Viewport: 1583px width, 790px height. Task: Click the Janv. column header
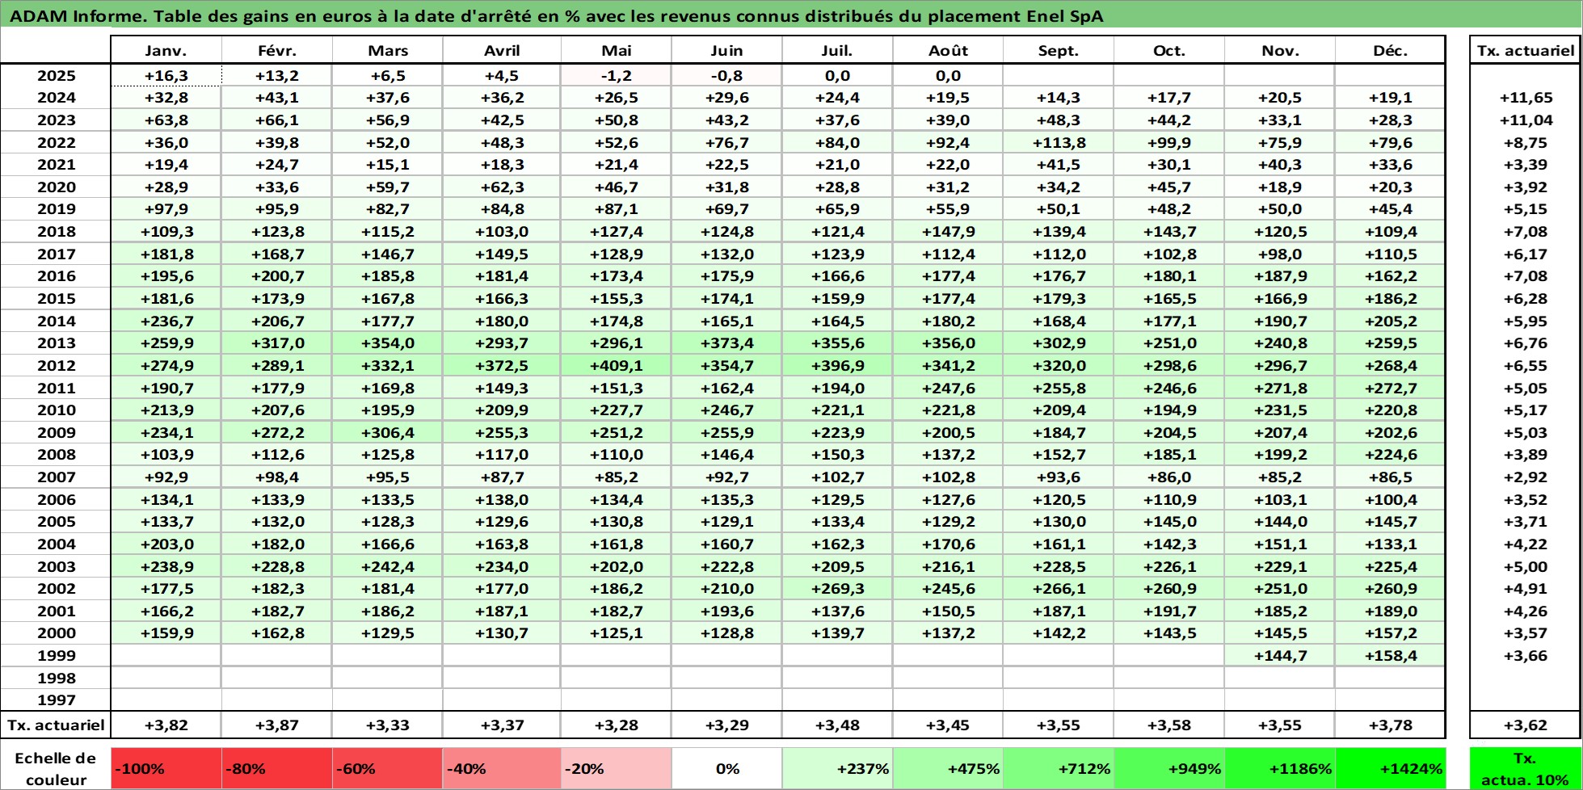point(166,50)
